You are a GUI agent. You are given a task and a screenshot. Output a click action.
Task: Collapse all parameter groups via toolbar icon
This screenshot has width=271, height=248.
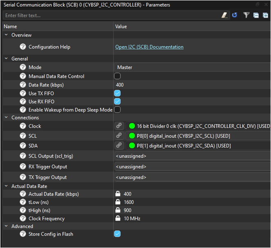tap(256, 15)
